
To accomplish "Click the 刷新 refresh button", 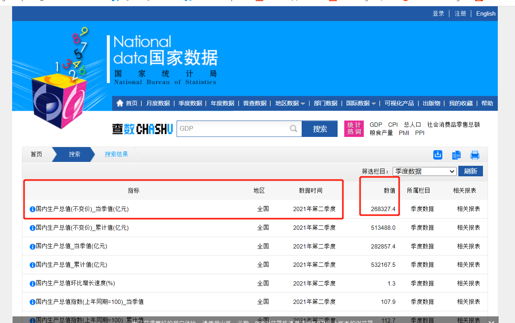I will click(x=470, y=171).
